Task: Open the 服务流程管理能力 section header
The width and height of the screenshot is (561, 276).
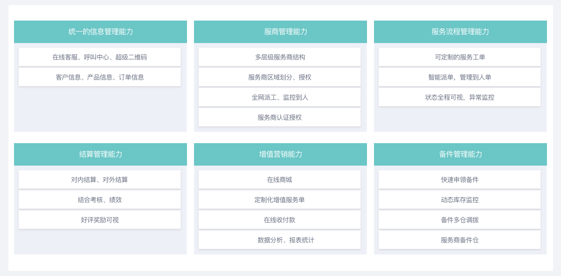Action: 460,32
